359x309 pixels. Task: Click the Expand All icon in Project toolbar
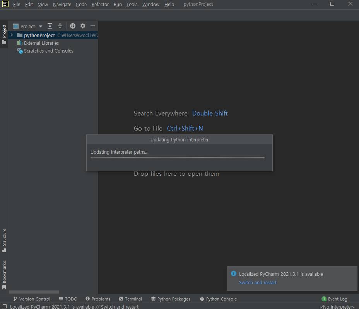click(x=50, y=26)
